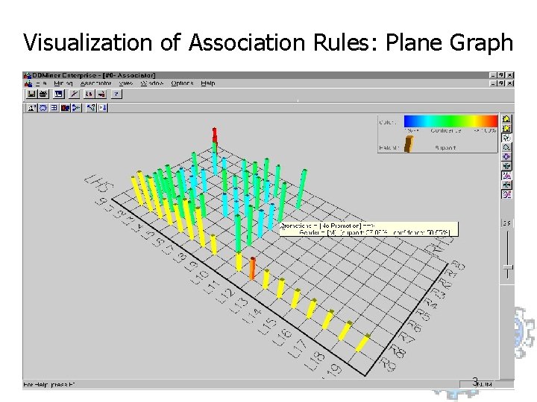
Task: Open the Associator menu
Action: (96, 83)
